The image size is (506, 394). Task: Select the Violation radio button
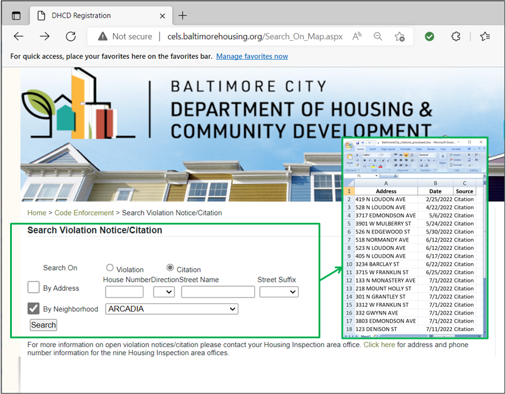110,268
